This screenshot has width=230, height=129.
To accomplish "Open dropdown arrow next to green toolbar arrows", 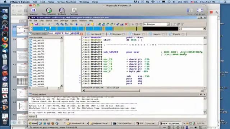I will (x=115, y=24).
